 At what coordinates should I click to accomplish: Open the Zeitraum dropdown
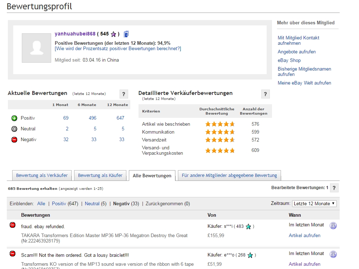314,203
